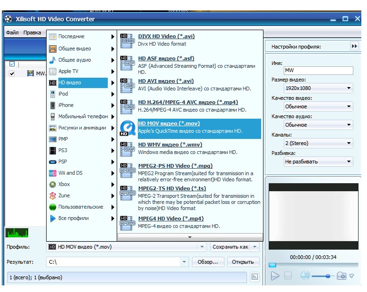Click the music note icon for Общее аудио
Image resolution: width=367 pixels, height=292 pixels.
click(53, 60)
